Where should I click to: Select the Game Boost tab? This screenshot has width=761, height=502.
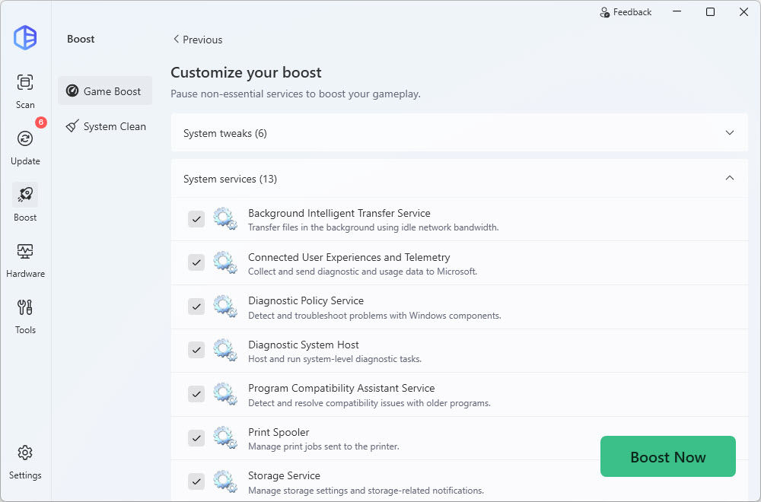point(104,91)
